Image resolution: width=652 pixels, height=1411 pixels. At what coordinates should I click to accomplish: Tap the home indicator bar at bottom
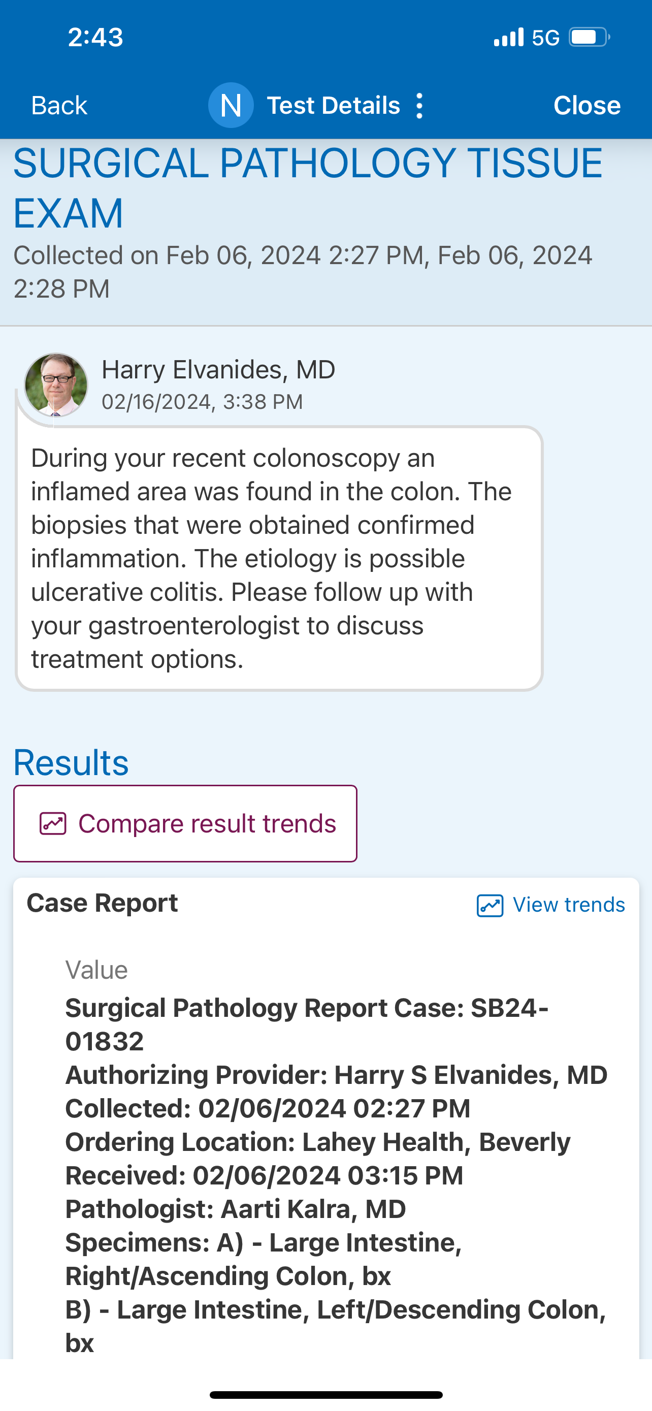tap(325, 1395)
